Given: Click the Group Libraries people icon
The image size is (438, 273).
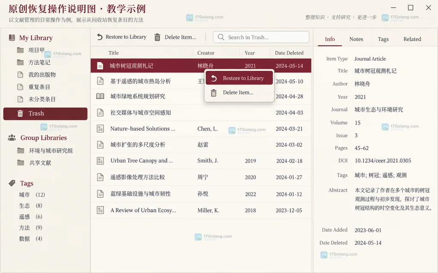Looking at the screenshot, I should (x=12, y=138).
